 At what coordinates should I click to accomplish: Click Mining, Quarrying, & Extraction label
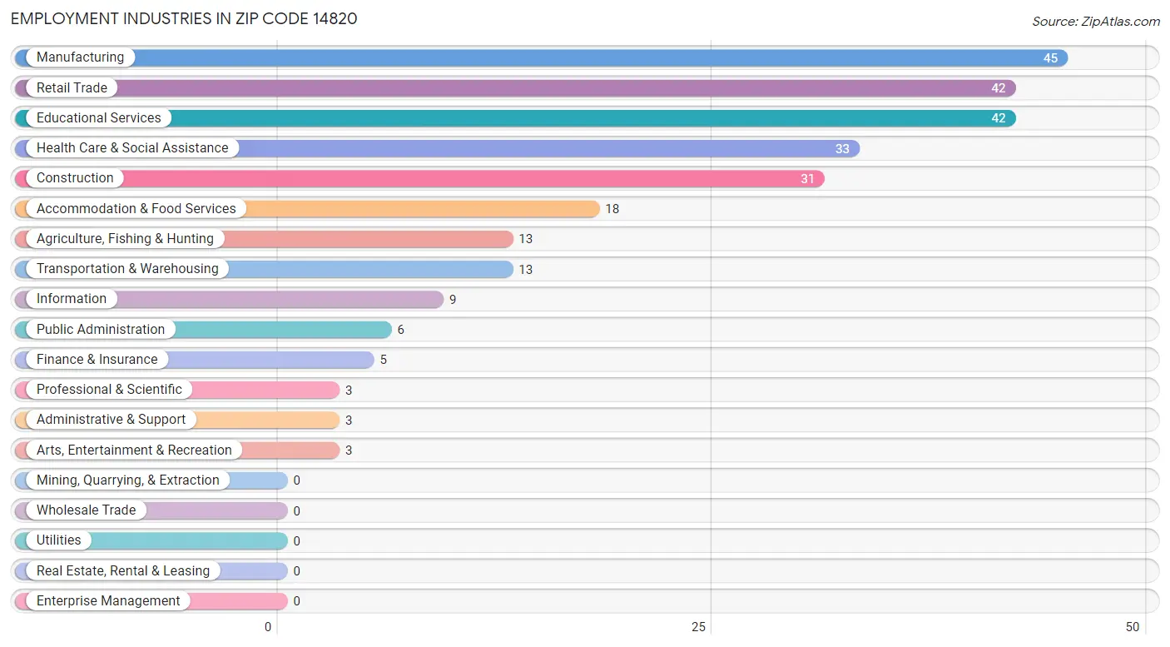coord(128,480)
